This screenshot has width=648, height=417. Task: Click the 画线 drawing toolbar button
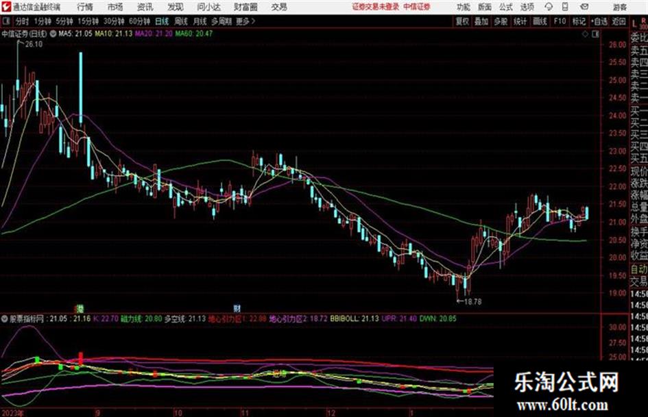click(540, 21)
